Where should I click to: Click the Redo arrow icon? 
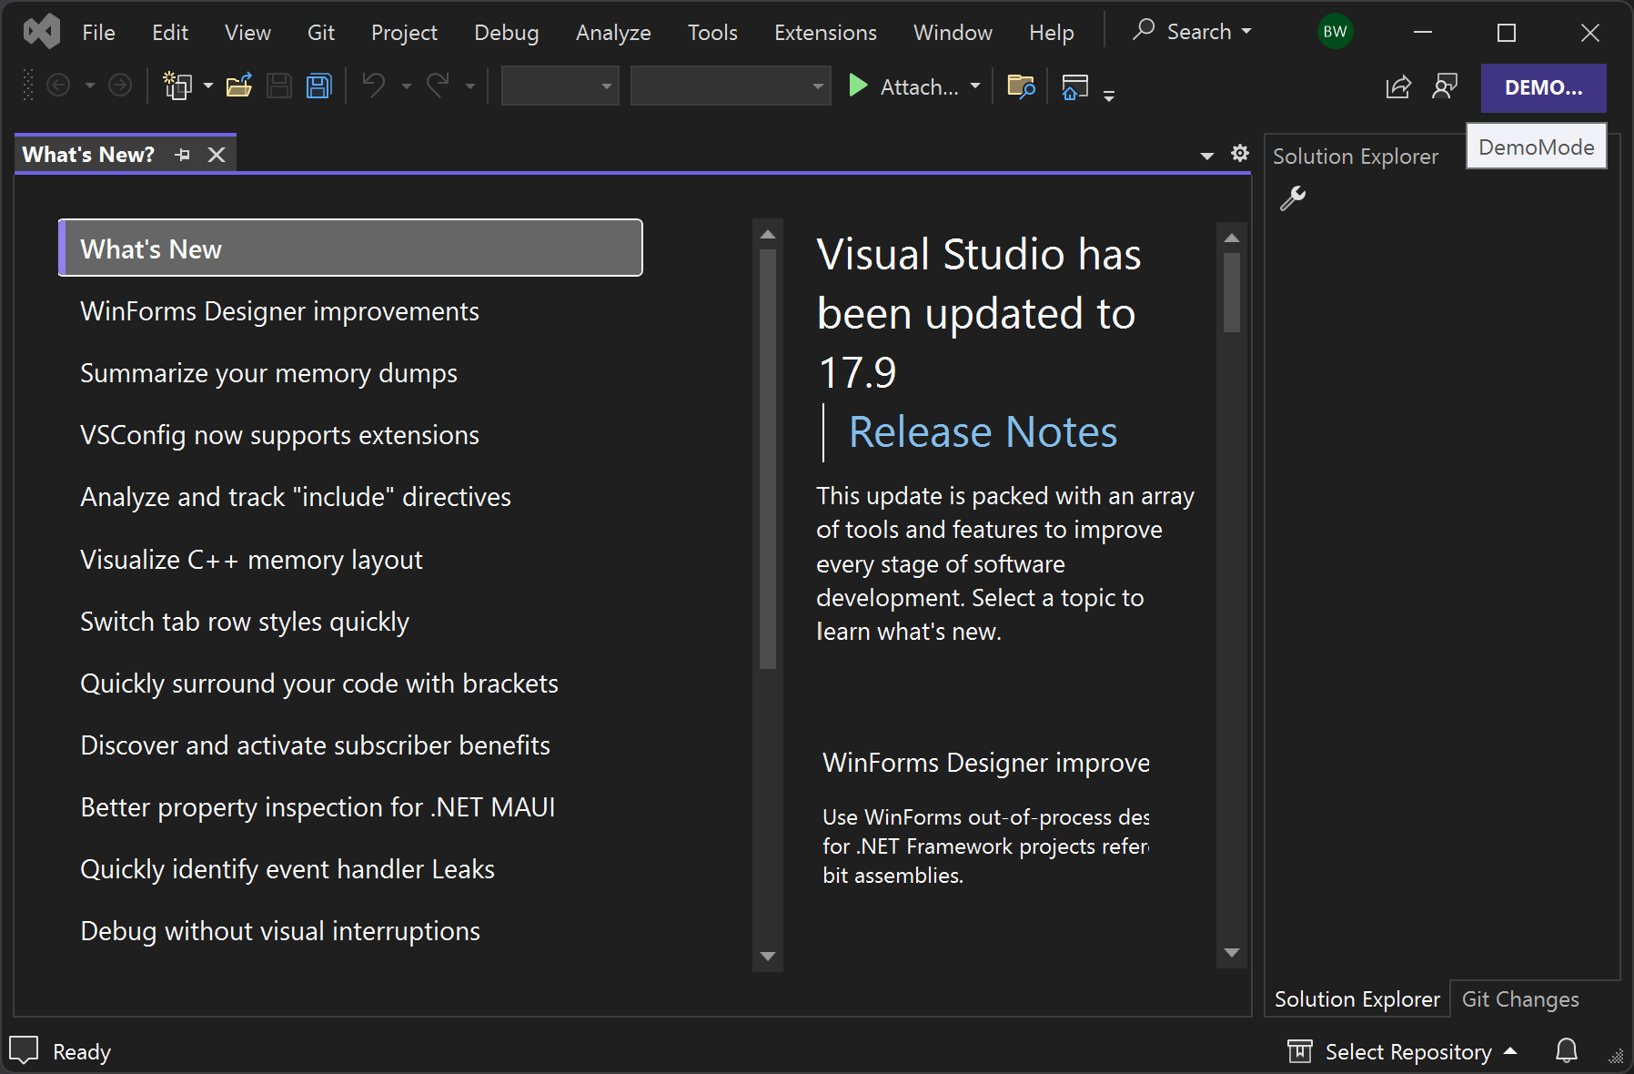438,86
